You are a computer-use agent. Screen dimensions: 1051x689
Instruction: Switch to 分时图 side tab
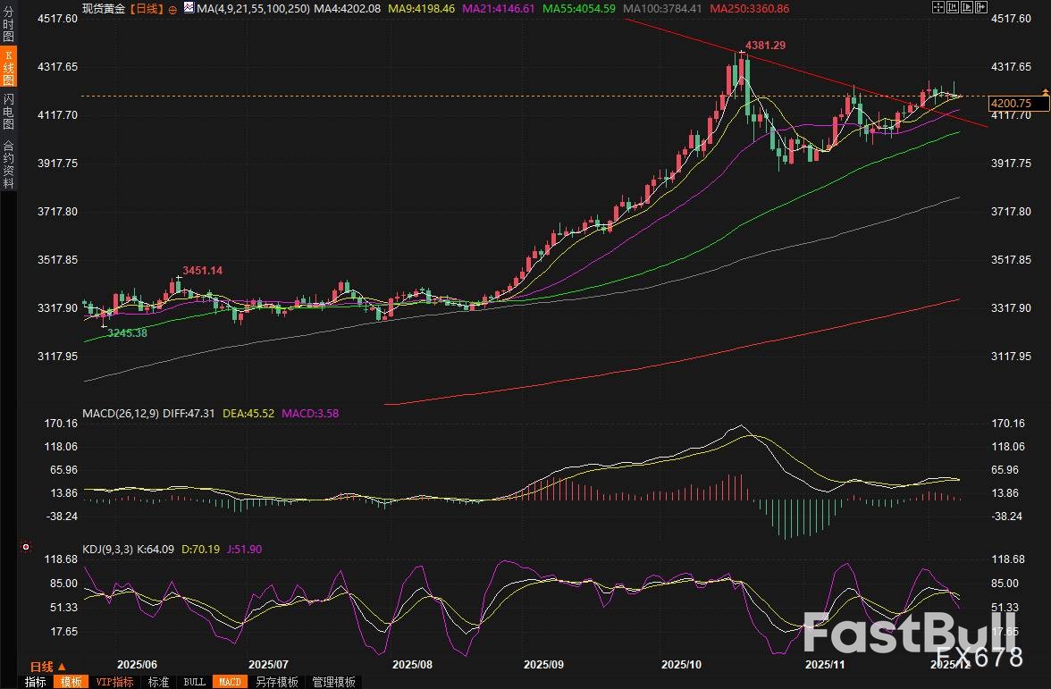tap(8, 25)
